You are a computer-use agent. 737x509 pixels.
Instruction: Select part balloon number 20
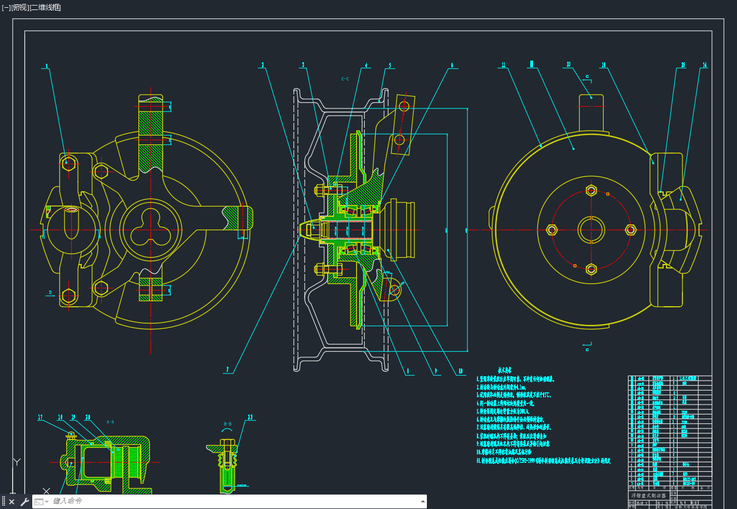pyautogui.click(x=88, y=417)
